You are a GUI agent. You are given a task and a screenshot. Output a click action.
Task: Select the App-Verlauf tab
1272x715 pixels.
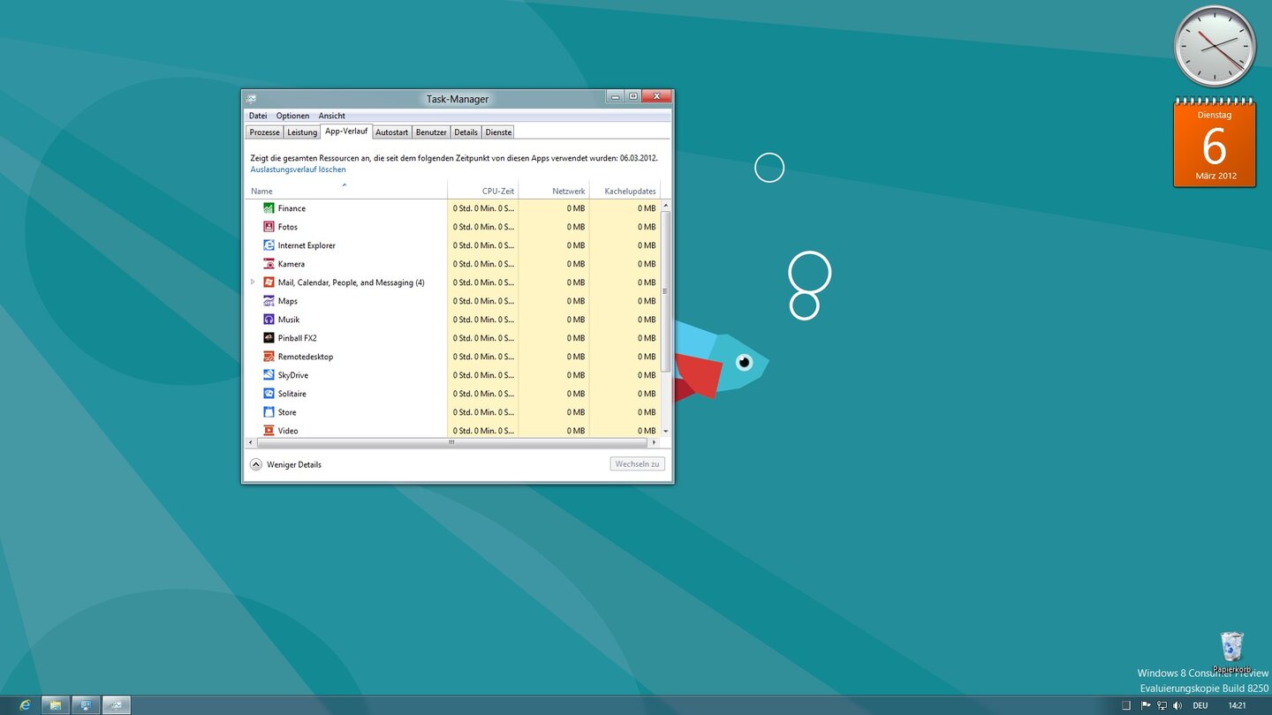point(346,131)
